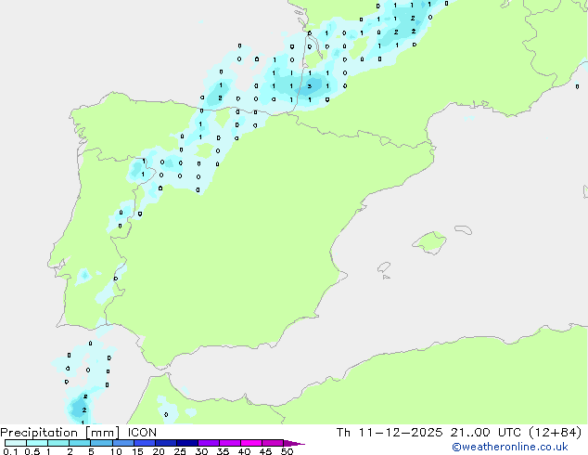Choose the 30–35 mm purple legend swatch
This screenshot has height=455, width=588.
point(208,443)
